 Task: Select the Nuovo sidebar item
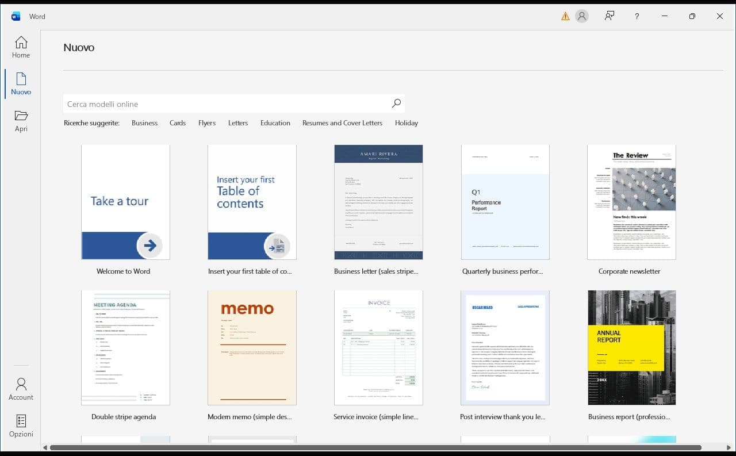tap(21, 84)
